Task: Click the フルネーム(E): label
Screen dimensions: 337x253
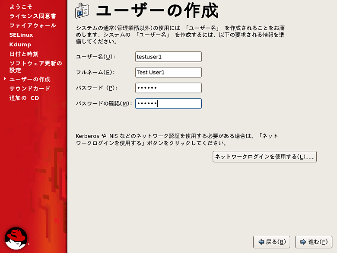Action: 95,72
